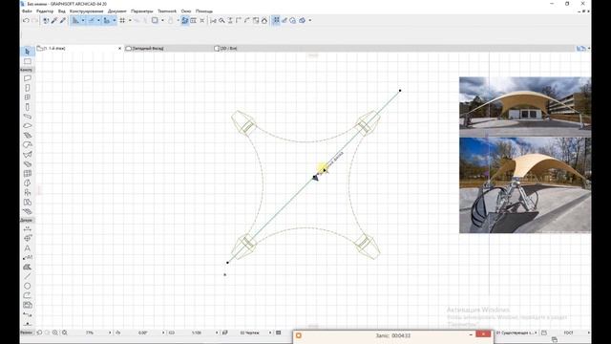Click the top canopy photo placed on canvas

[525, 106]
